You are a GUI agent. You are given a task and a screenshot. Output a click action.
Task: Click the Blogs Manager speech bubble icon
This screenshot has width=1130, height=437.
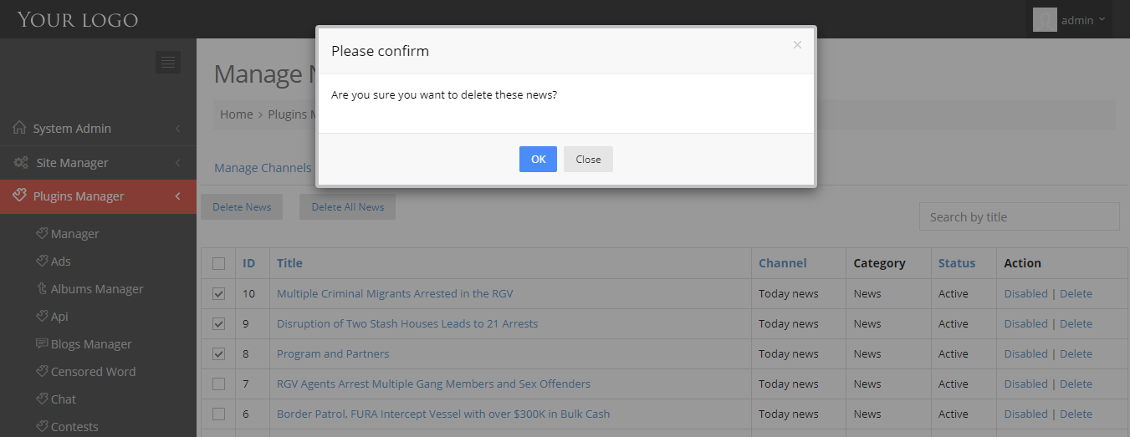[42, 343]
